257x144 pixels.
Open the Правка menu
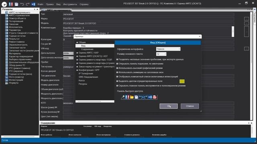click(x=50, y=4)
